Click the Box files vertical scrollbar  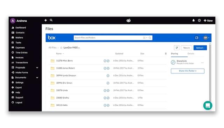point(210,73)
